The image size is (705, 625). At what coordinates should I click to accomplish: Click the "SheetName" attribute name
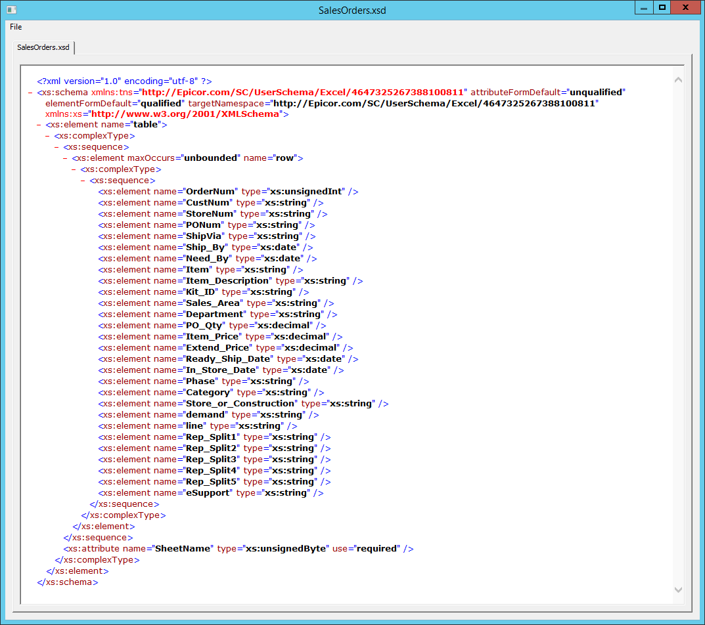183,549
